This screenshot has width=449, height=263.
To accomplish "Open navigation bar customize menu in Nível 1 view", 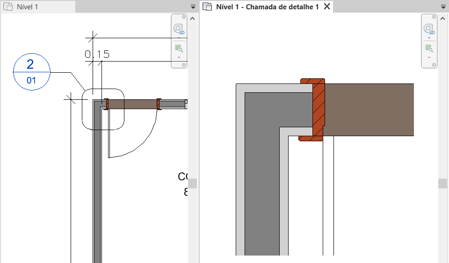I will (x=184, y=65).
